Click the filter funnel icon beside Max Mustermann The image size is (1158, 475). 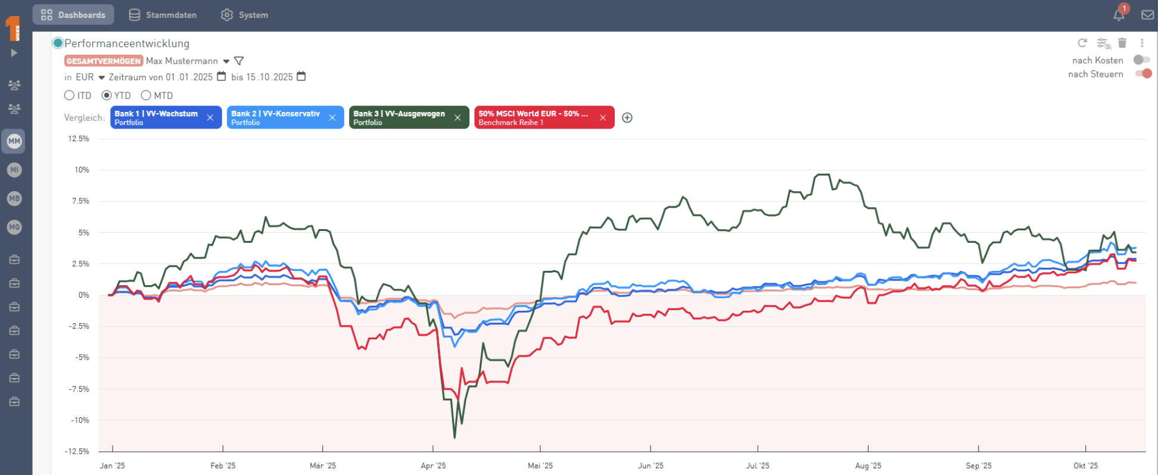pyautogui.click(x=239, y=61)
